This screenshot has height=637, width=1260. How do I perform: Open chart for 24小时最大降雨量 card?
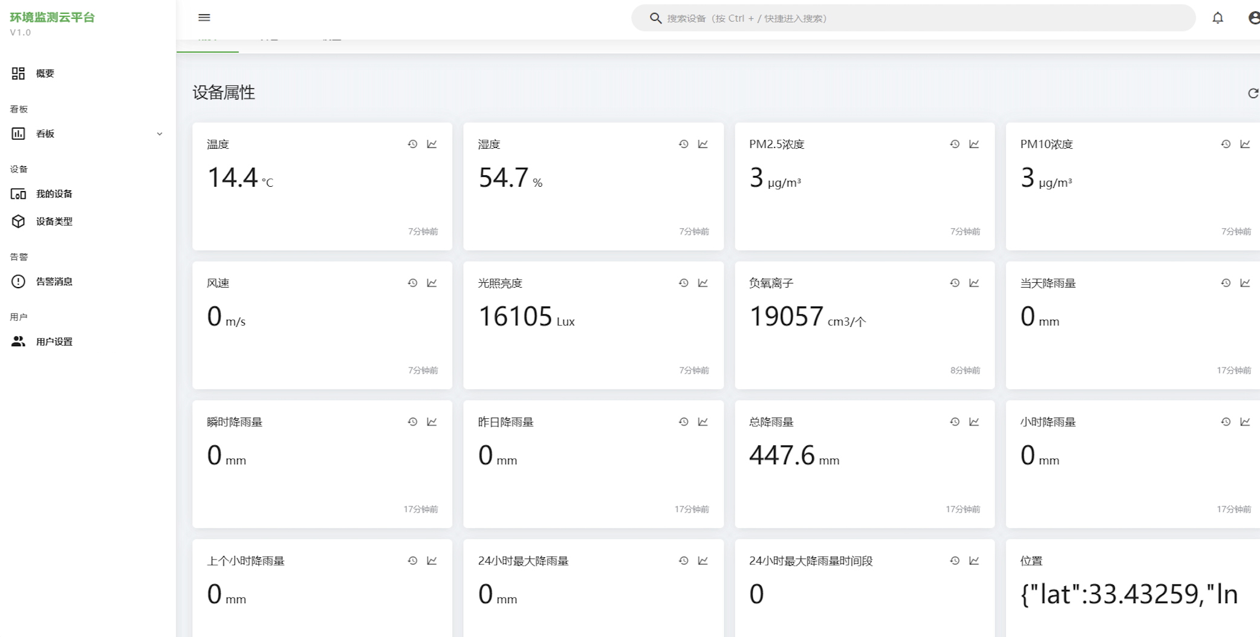(x=703, y=561)
